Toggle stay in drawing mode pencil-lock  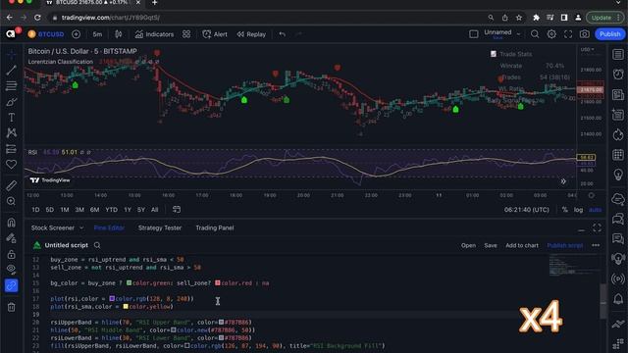coord(11,238)
